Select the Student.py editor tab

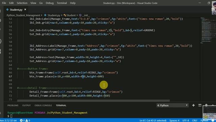pyautogui.click(x=16, y=9)
